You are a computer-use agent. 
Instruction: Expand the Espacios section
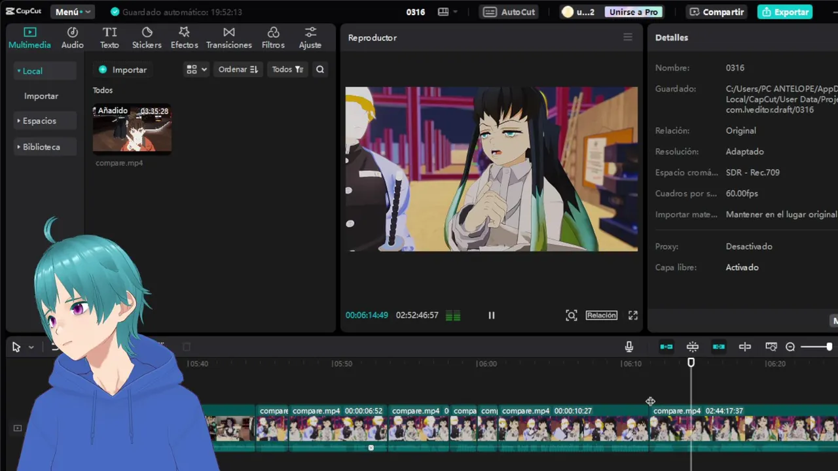click(45, 121)
